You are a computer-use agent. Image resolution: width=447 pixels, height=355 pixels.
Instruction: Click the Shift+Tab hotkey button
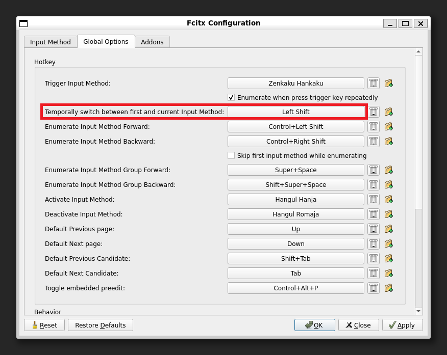pyautogui.click(x=296, y=259)
